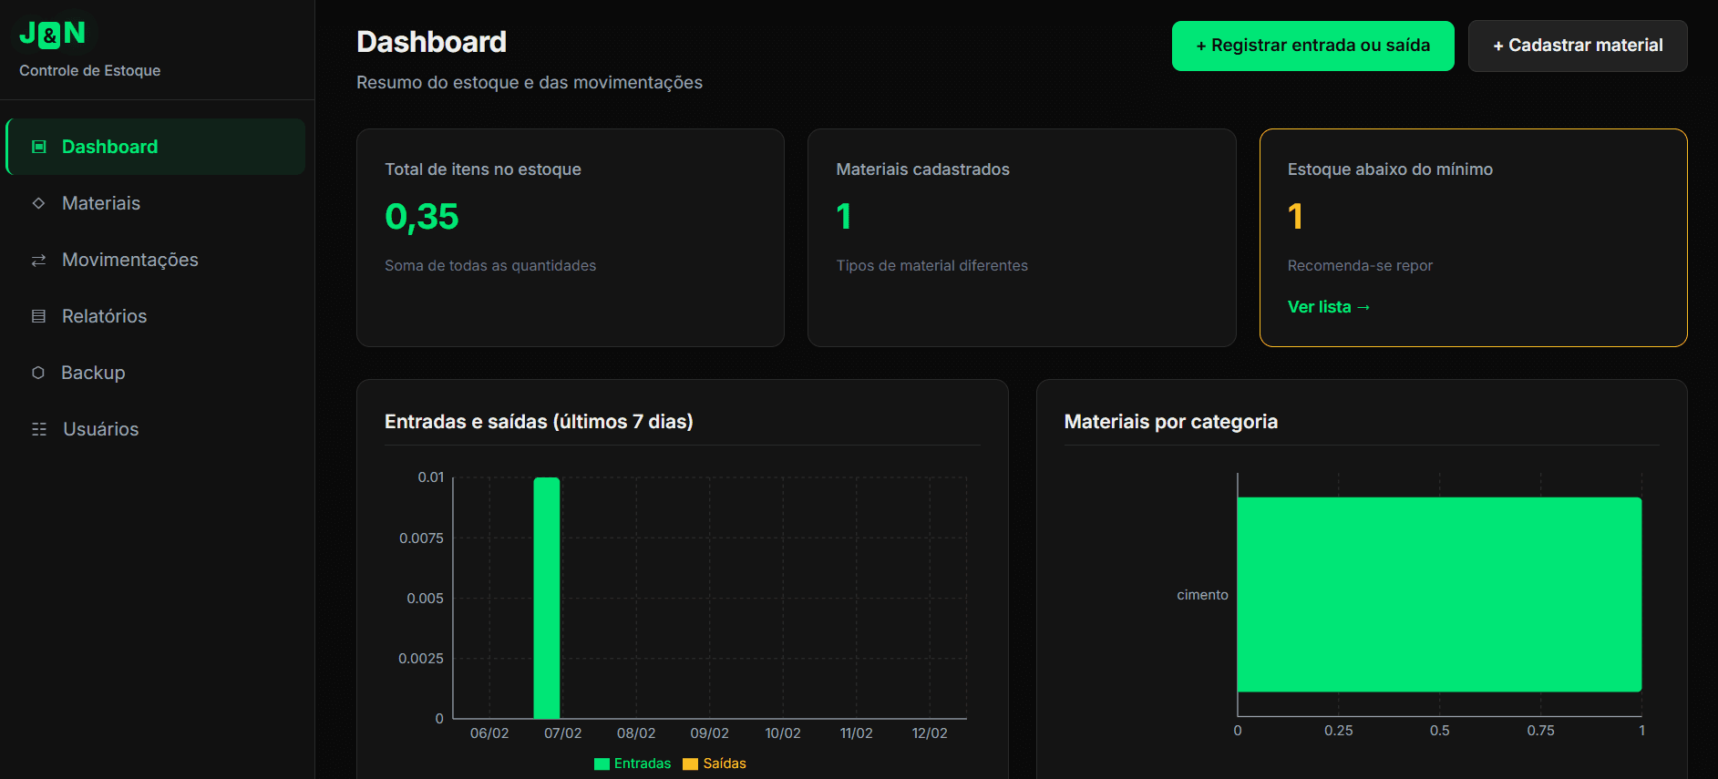Click the cimento category bar
The height and width of the screenshot is (779, 1718).
[x=1438, y=594]
